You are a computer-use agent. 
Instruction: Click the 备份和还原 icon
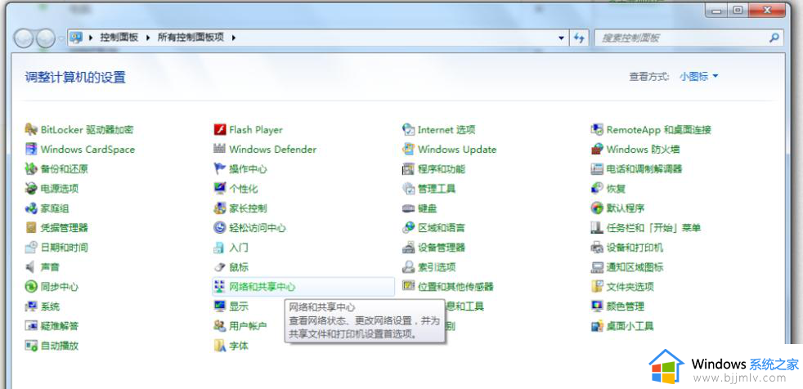coord(32,168)
